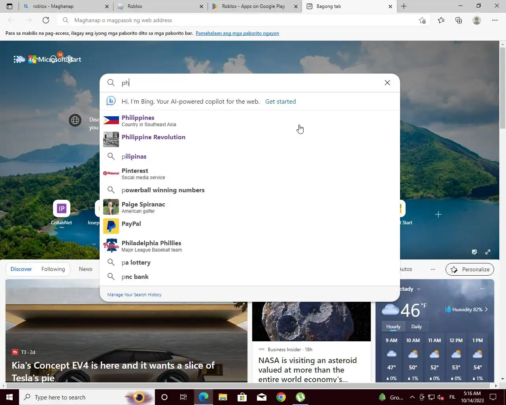Open Pamahalaan ang mga paborito ngayon link
This screenshot has width=506, height=405.
click(x=237, y=33)
